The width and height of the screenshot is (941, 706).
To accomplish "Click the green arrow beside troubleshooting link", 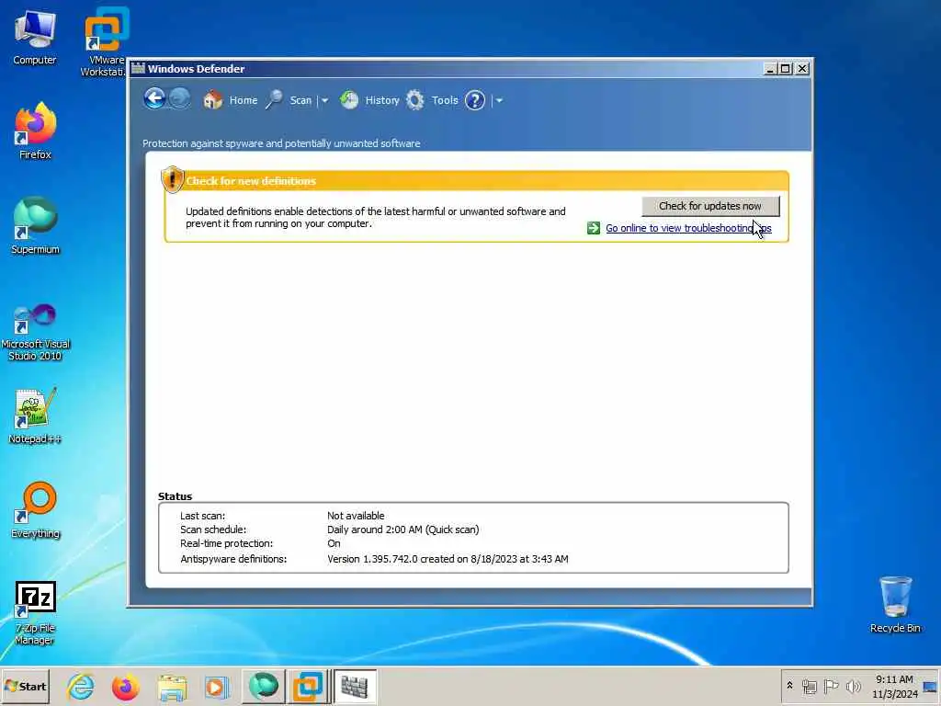I will 594,228.
